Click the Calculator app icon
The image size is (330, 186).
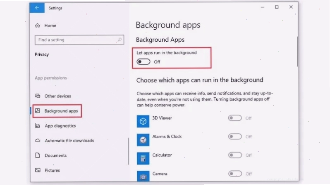click(143, 158)
